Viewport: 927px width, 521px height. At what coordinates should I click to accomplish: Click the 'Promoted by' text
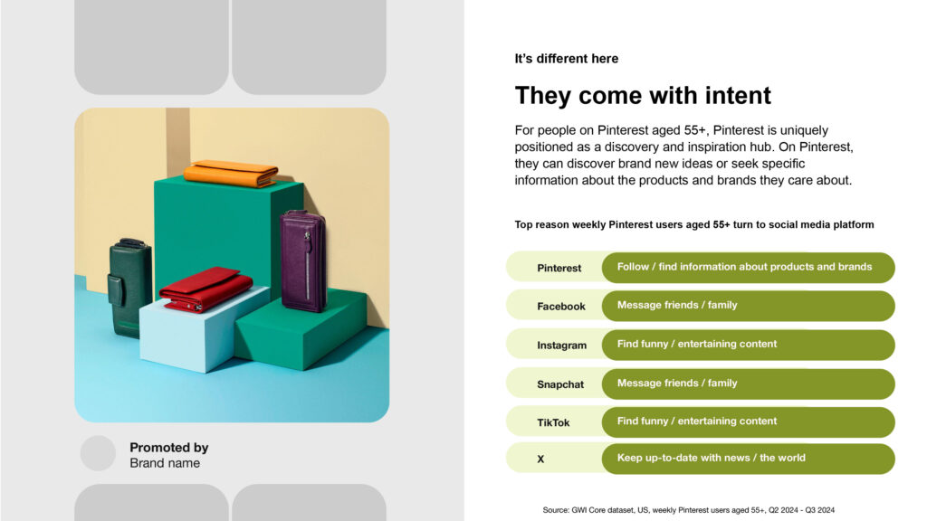click(169, 448)
